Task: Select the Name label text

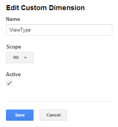Action: click(13, 19)
